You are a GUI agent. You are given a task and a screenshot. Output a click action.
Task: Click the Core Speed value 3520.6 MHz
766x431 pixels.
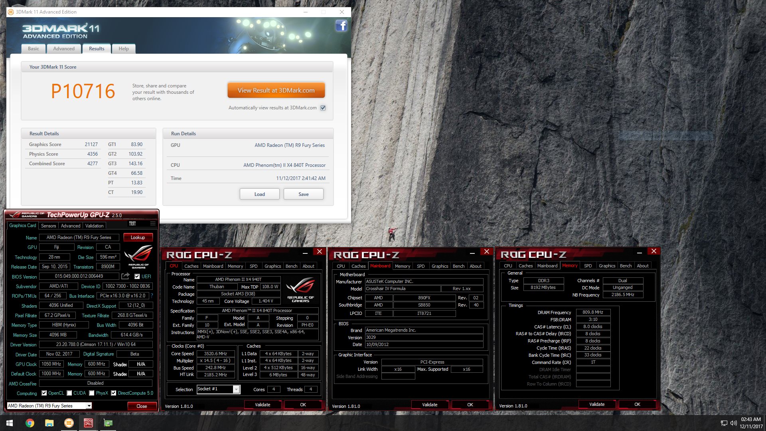tap(215, 354)
